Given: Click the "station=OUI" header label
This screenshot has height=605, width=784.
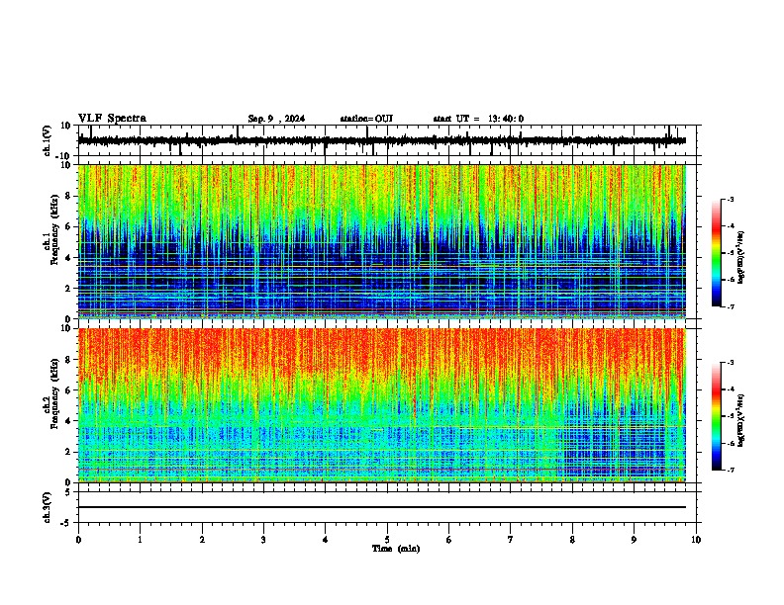Looking at the screenshot, I should point(366,119).
